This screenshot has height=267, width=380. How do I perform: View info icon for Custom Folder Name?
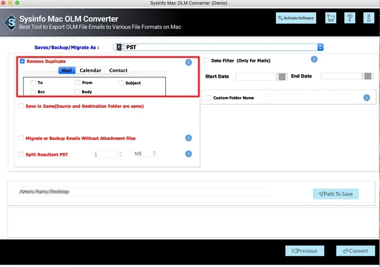pos(366,98)
